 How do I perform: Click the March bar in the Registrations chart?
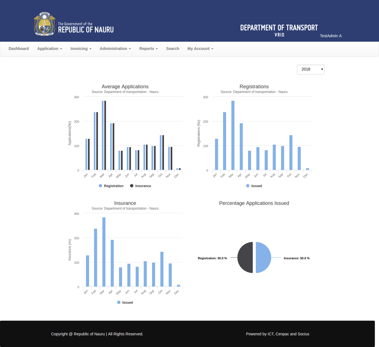233,135
